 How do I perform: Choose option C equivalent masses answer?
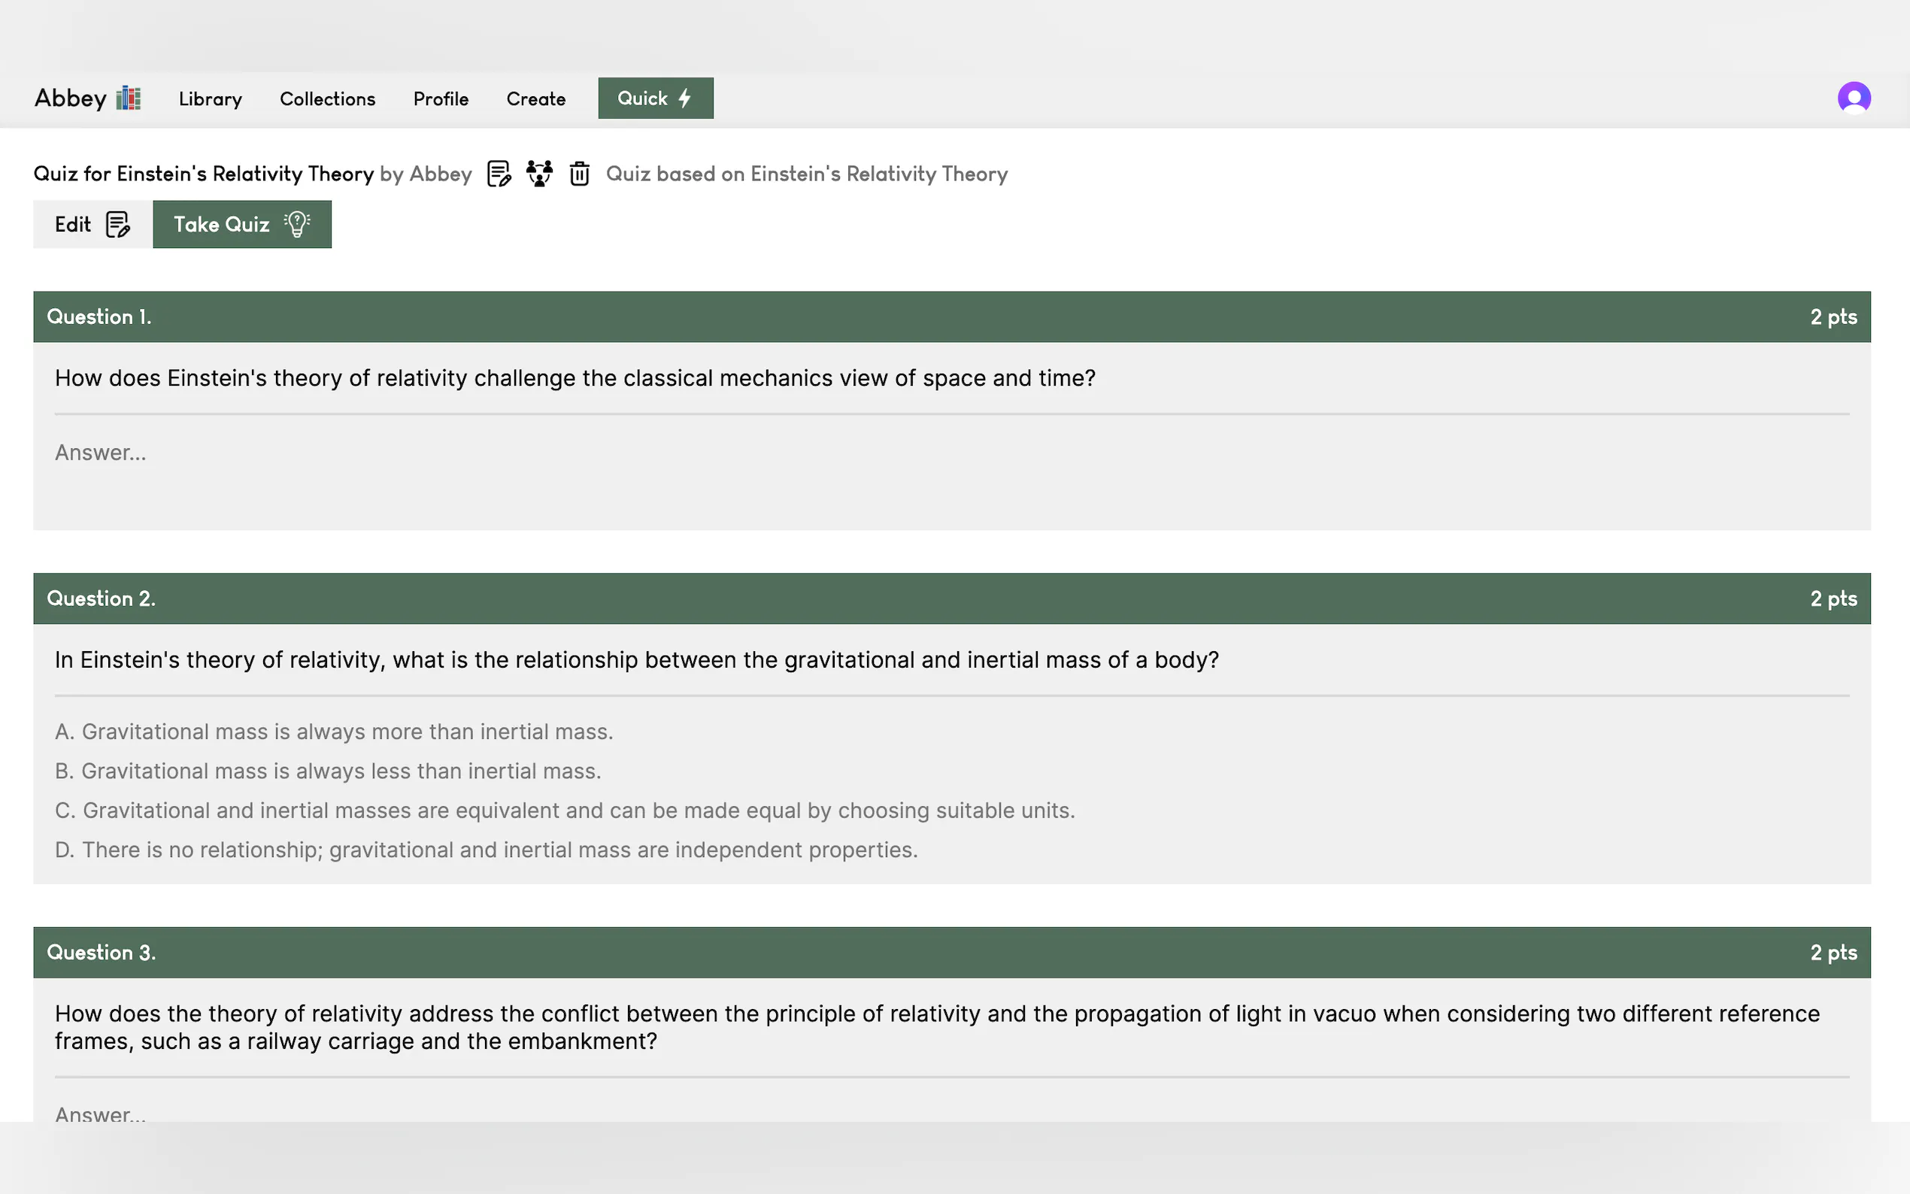[x=565, y=811]
